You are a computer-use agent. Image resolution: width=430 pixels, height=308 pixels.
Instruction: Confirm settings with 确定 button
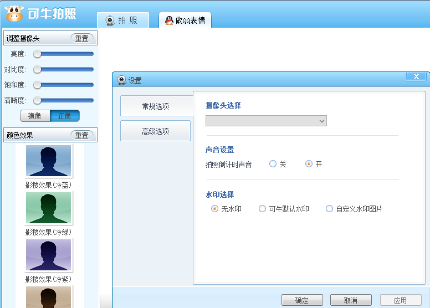302,300
